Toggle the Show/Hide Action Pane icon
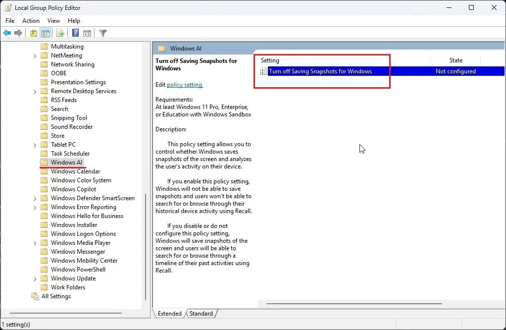 point(87,33)
